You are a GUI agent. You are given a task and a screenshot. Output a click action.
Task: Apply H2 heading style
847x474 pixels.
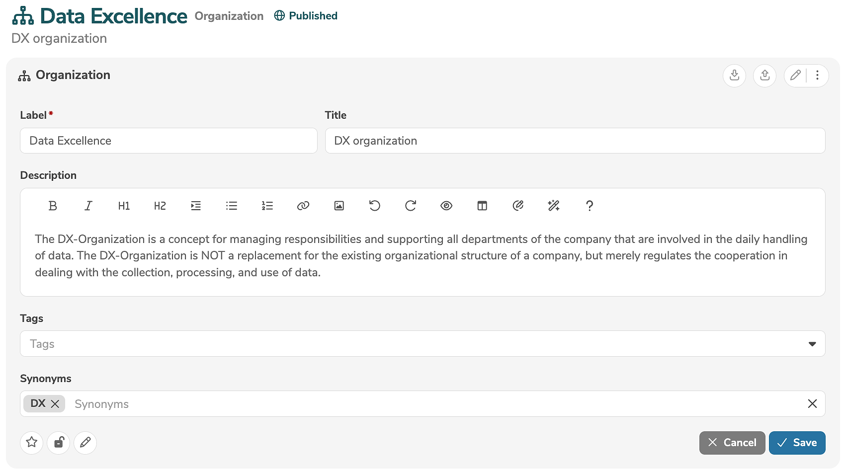point(160,206)
